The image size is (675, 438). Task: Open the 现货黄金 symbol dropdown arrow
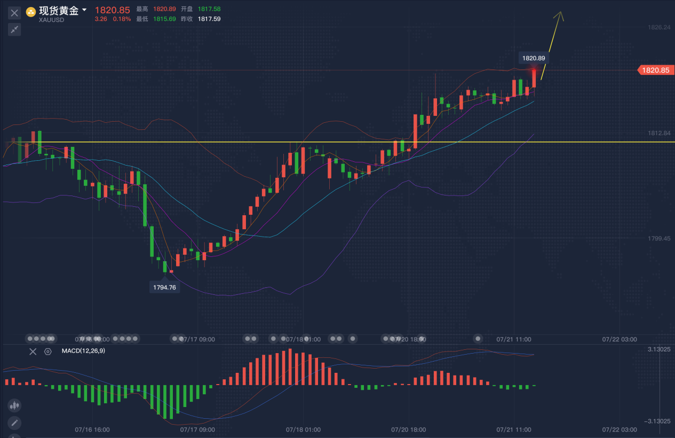(x=84, y=10)
